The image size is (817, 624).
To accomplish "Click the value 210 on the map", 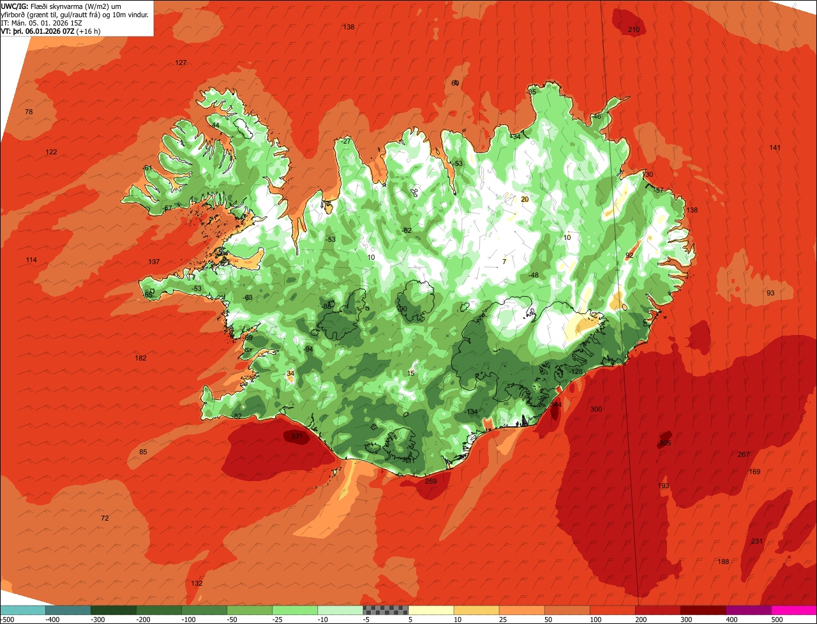I will 634,30.
